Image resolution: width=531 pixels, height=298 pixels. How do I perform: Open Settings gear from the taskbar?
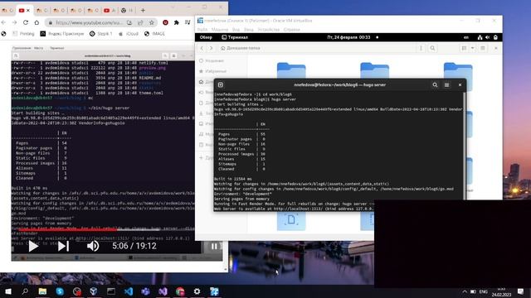click(197, 291)
